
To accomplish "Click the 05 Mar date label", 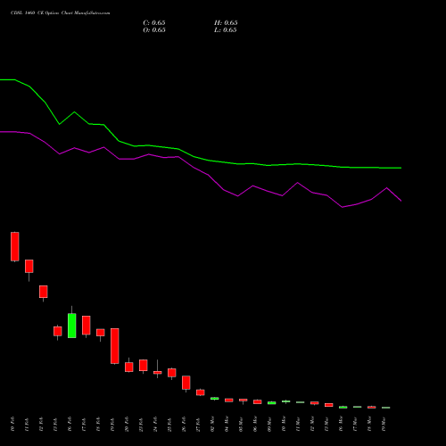I will click(241, 424).
